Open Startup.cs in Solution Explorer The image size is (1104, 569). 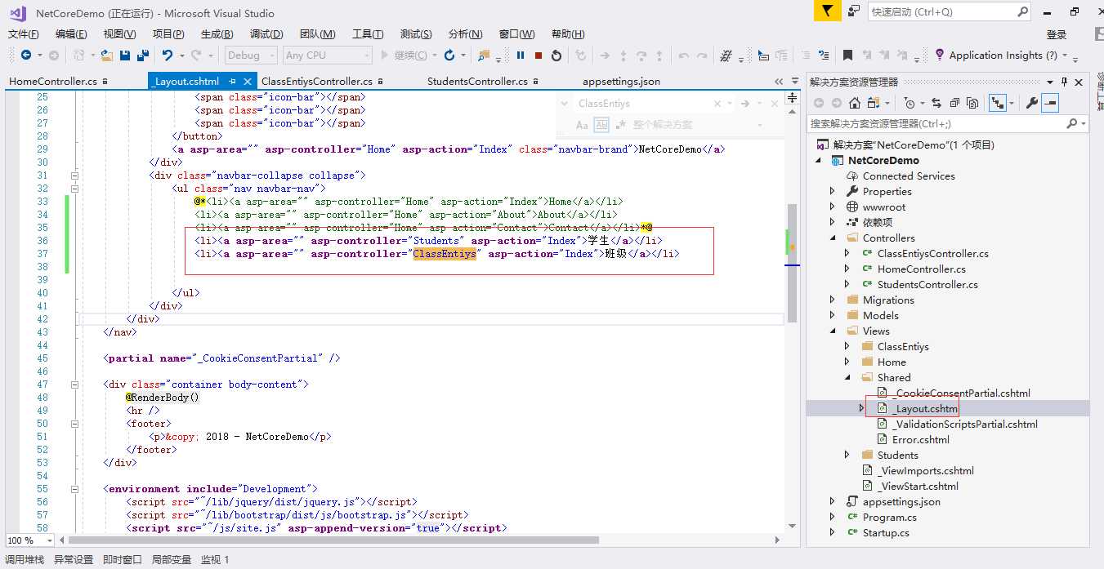[x=886, y=532]
